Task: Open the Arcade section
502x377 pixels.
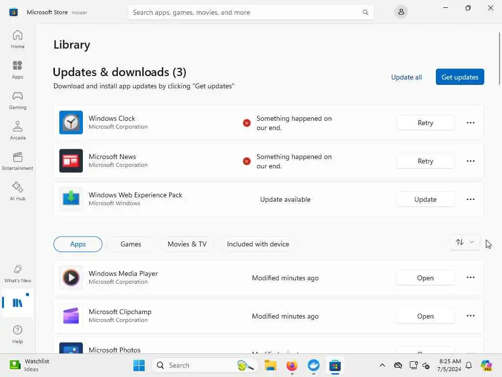Action: [x=18, y=131]
